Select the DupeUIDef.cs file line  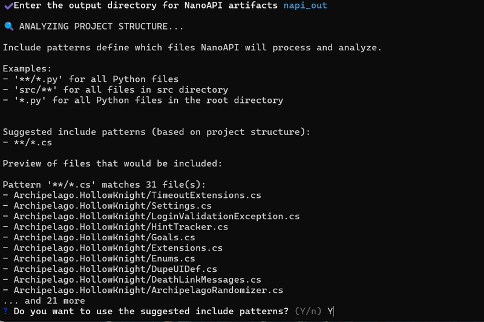pos(110,269)
